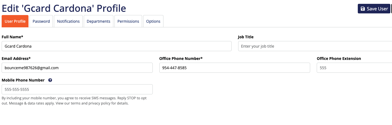The width and height of the screenshot is (392, 125).
Task: Focus the Mobile Phone Number input
Action: [x=77, y=89]
